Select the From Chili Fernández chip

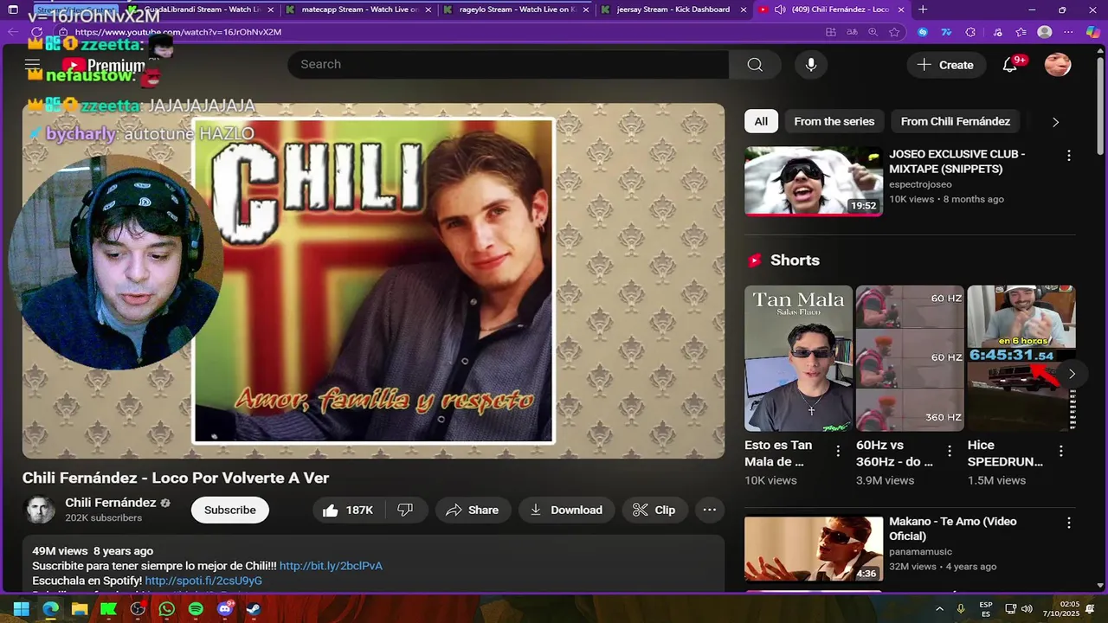click(956, 121)
